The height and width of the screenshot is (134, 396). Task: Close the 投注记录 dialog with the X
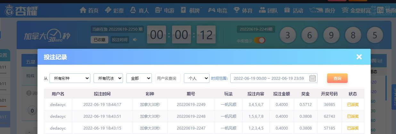359,57
